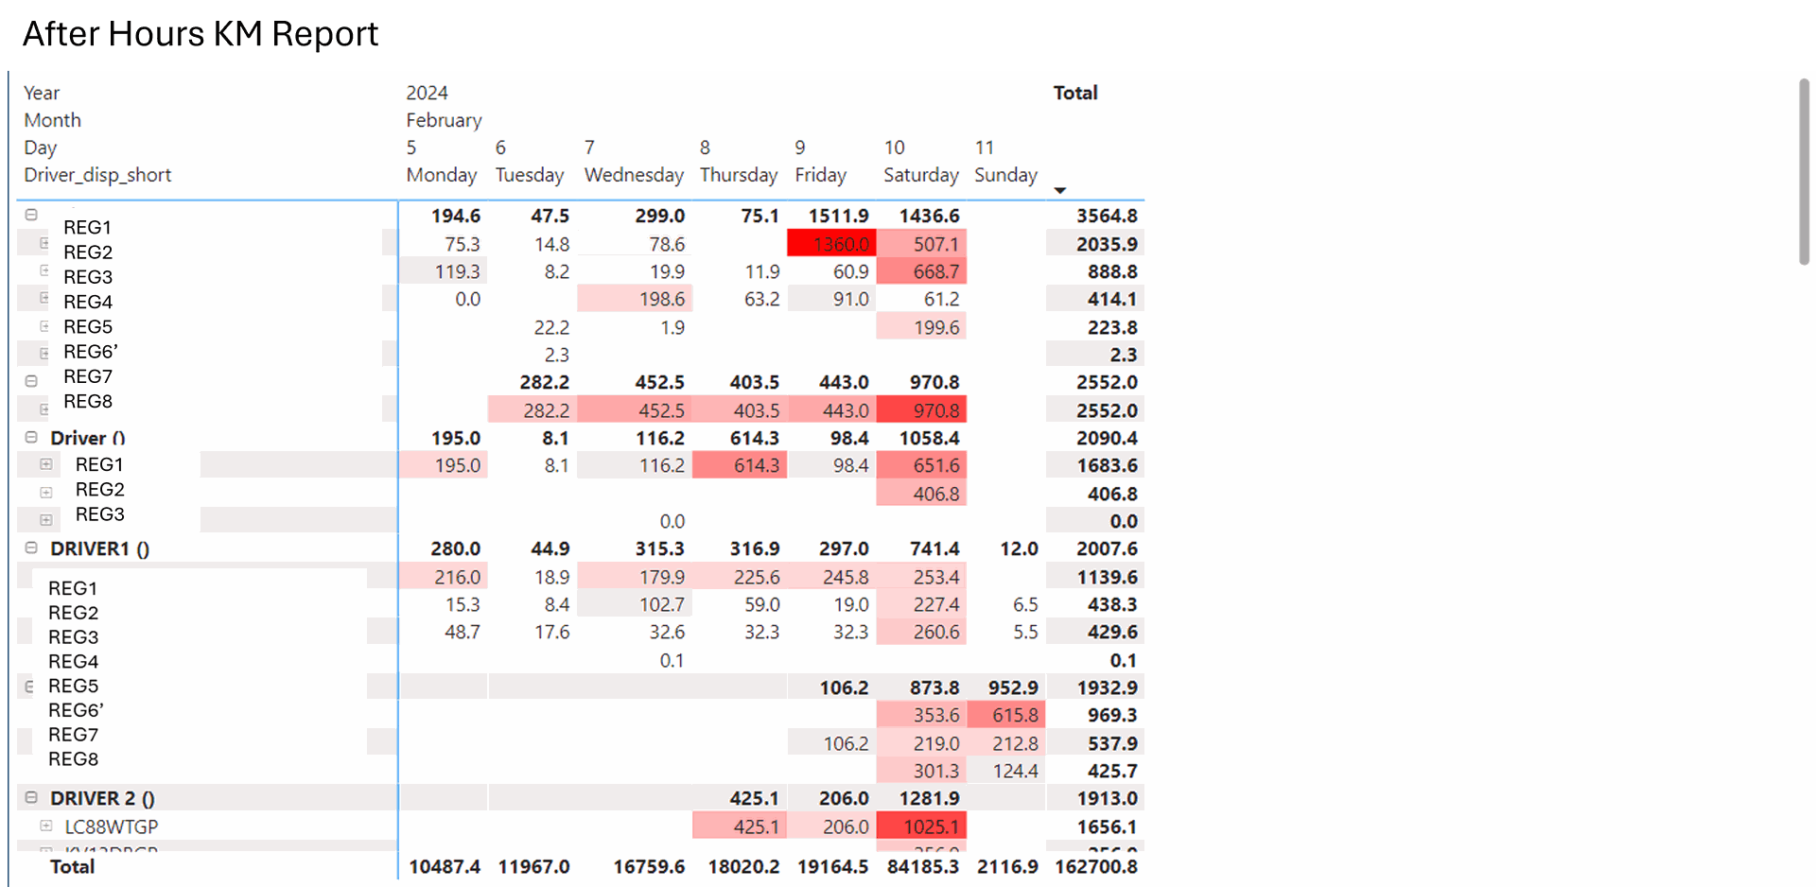Select the red 1360.0 highlighted cell
Image resolution: width=1816 pixels, height=887 pixels.
[x=831, y=243]
